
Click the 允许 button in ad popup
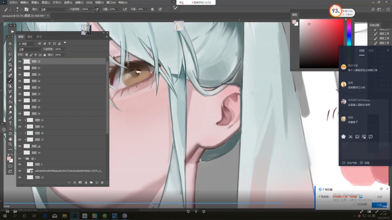(x=379, y=197)
